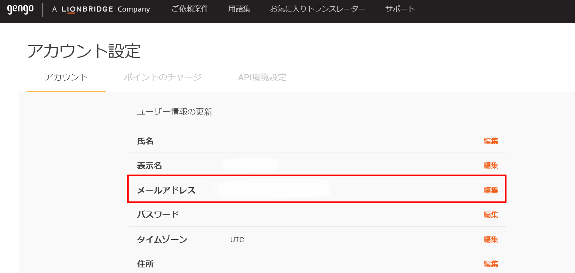
Task: Edit the 氏名 field
Action: coord(491,141)
